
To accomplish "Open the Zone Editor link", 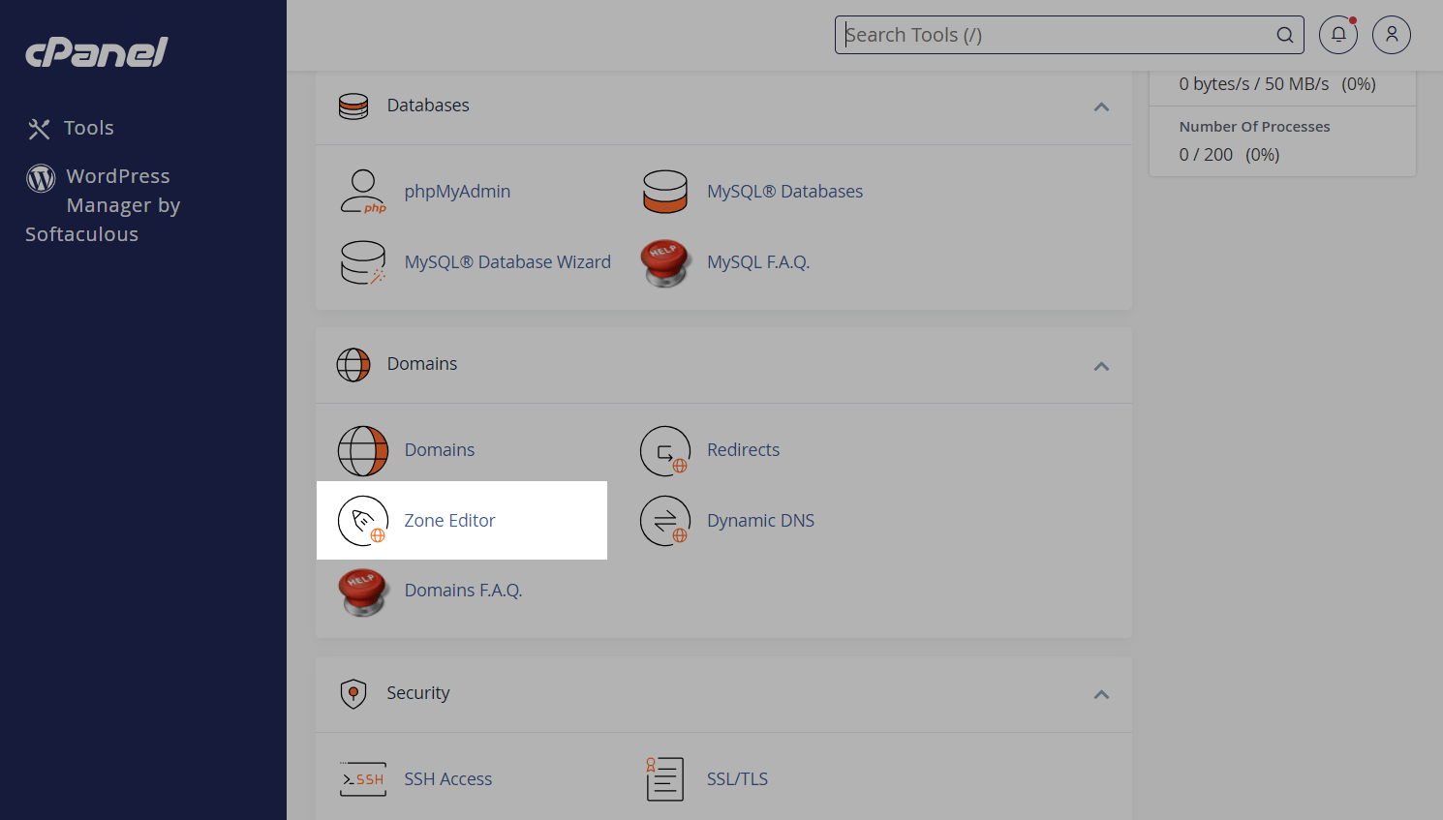I will pyautogui.click(x=449, y=520).
